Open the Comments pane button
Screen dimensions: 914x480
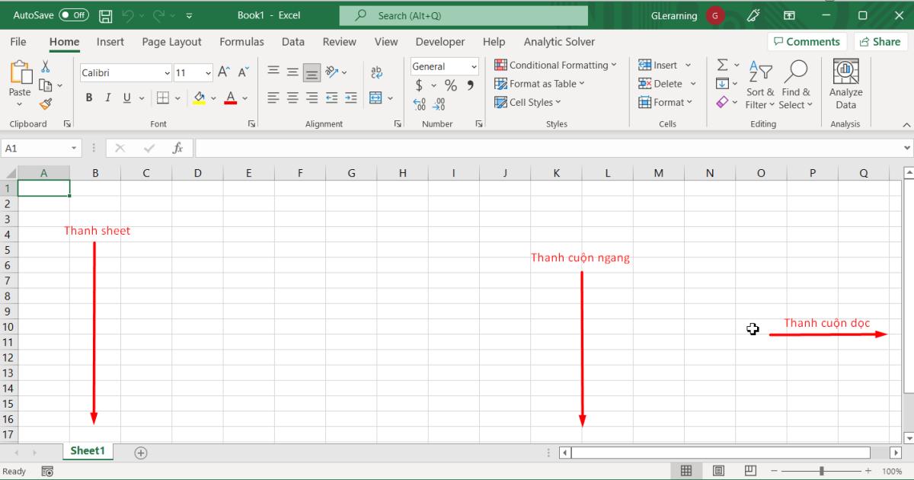(x=806, y=42)
